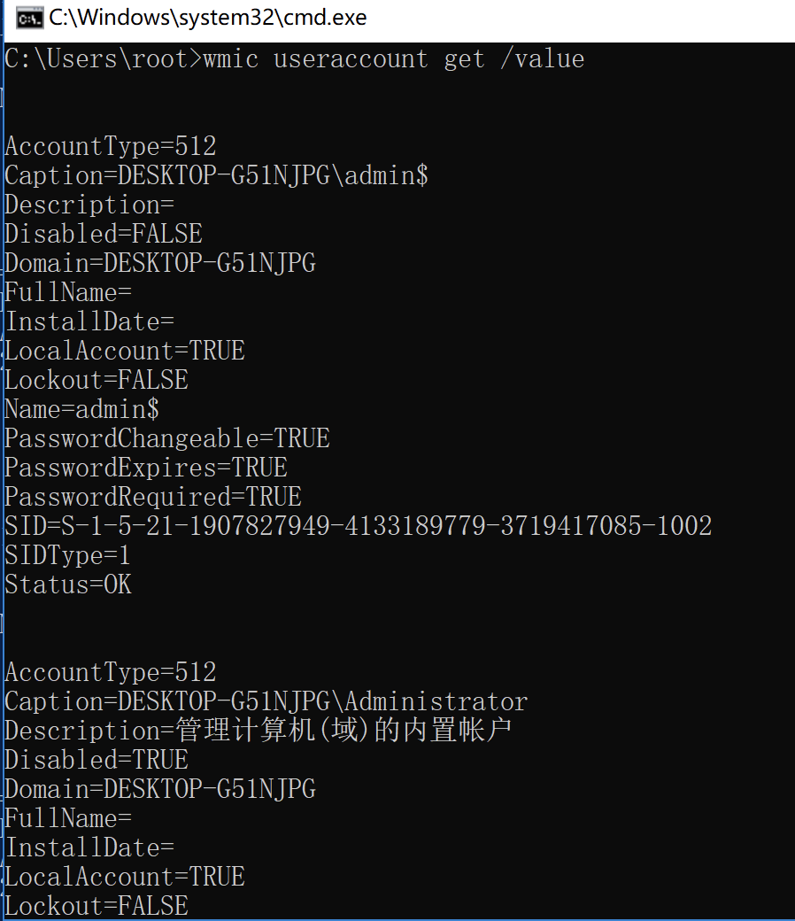Click the C:\Windows\system32\cmd.exe window title
Image resolution: width=795 pixels, height=921 pixels.
pos(207,18)
